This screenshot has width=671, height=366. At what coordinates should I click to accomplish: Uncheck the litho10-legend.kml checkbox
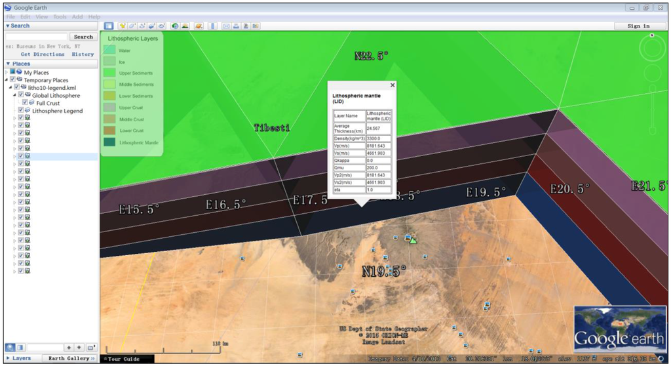click(17, 87)
